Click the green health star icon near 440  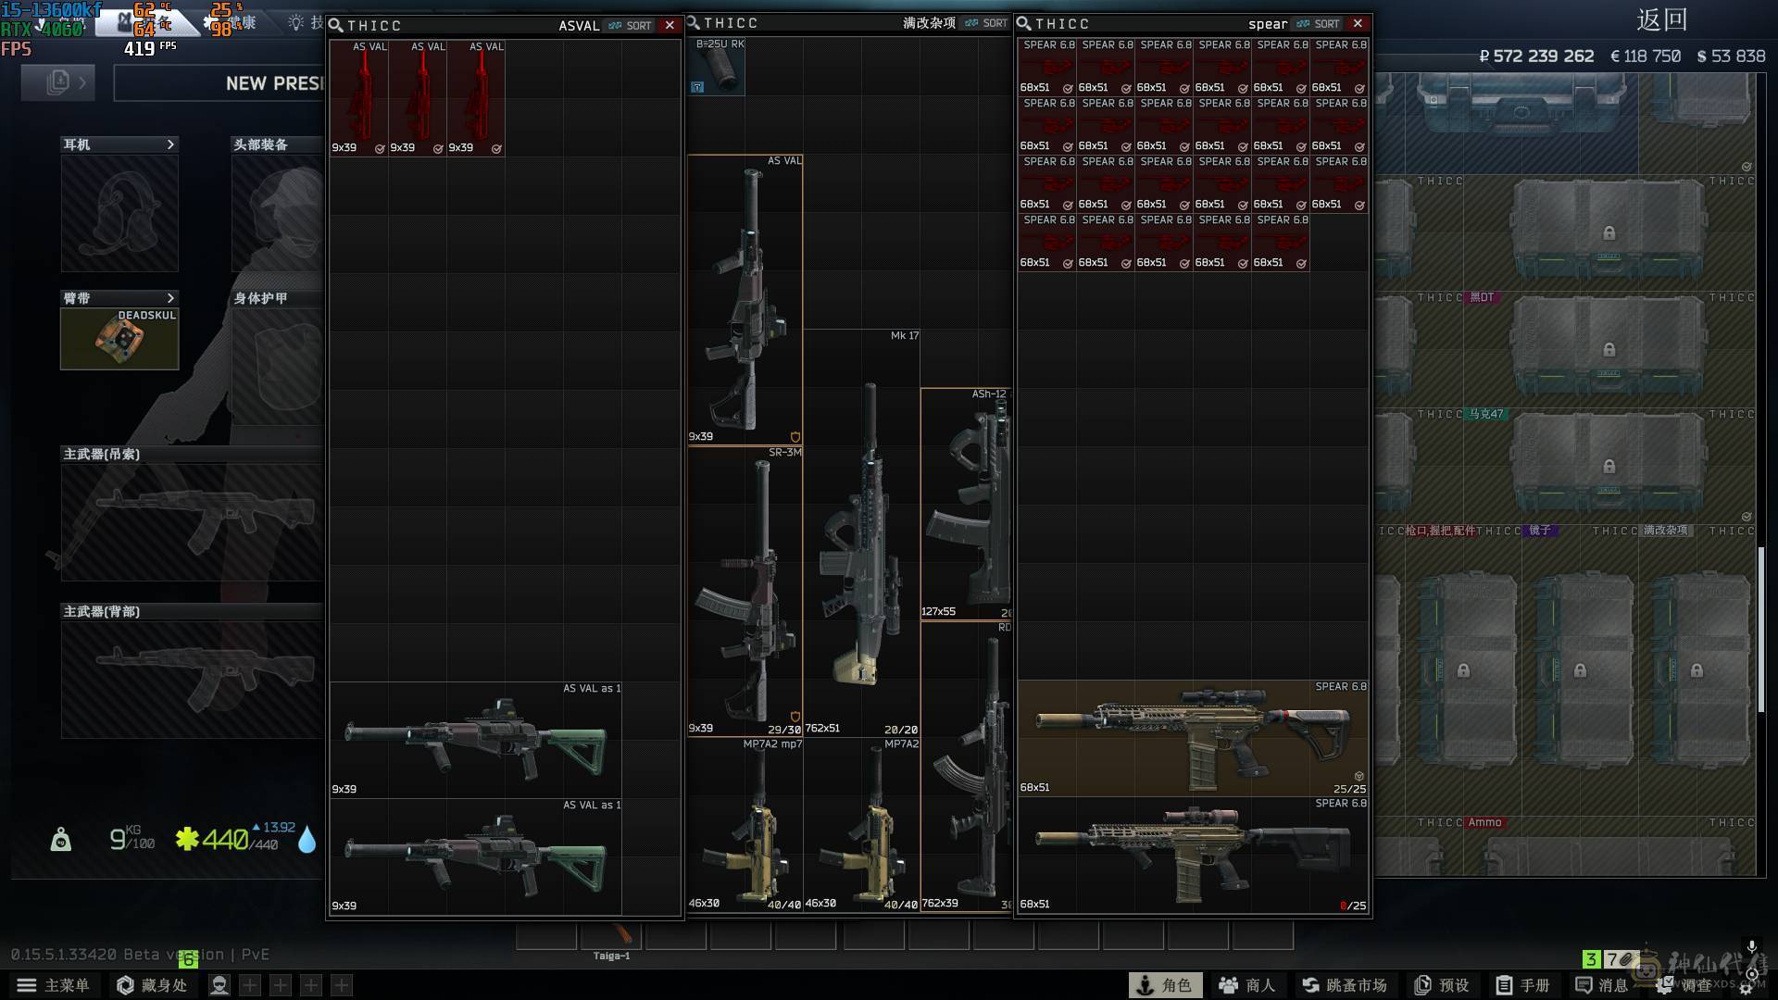coord(187,839)
